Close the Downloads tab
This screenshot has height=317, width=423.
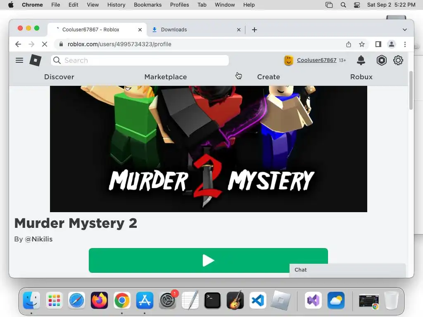point(239,30)
